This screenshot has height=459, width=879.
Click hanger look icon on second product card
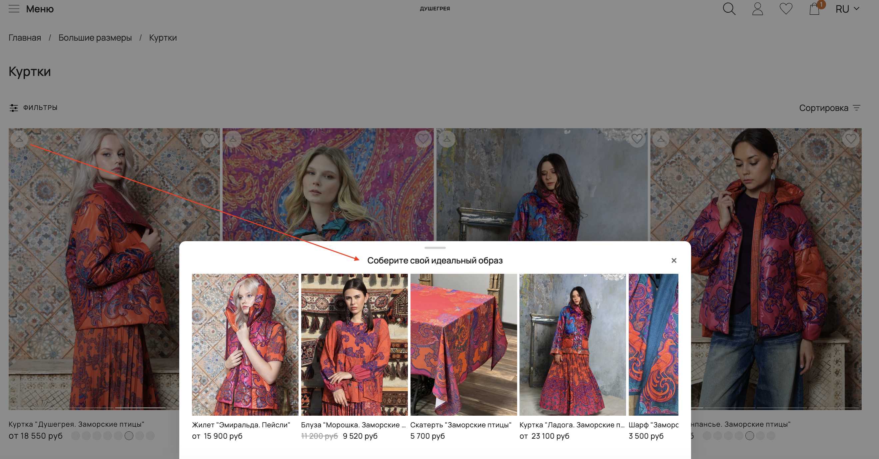(x=233, y=139)
